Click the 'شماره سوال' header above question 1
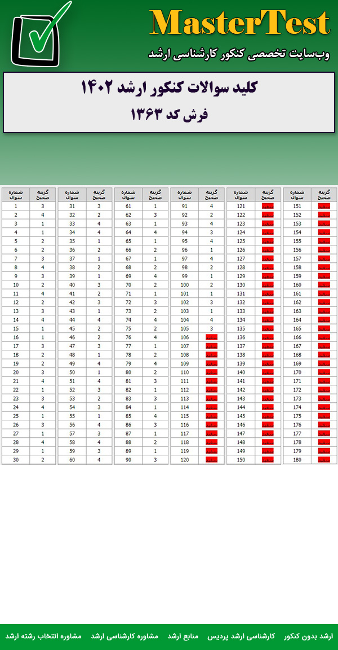This screenshot has height=650, width=338. (16, 195)
